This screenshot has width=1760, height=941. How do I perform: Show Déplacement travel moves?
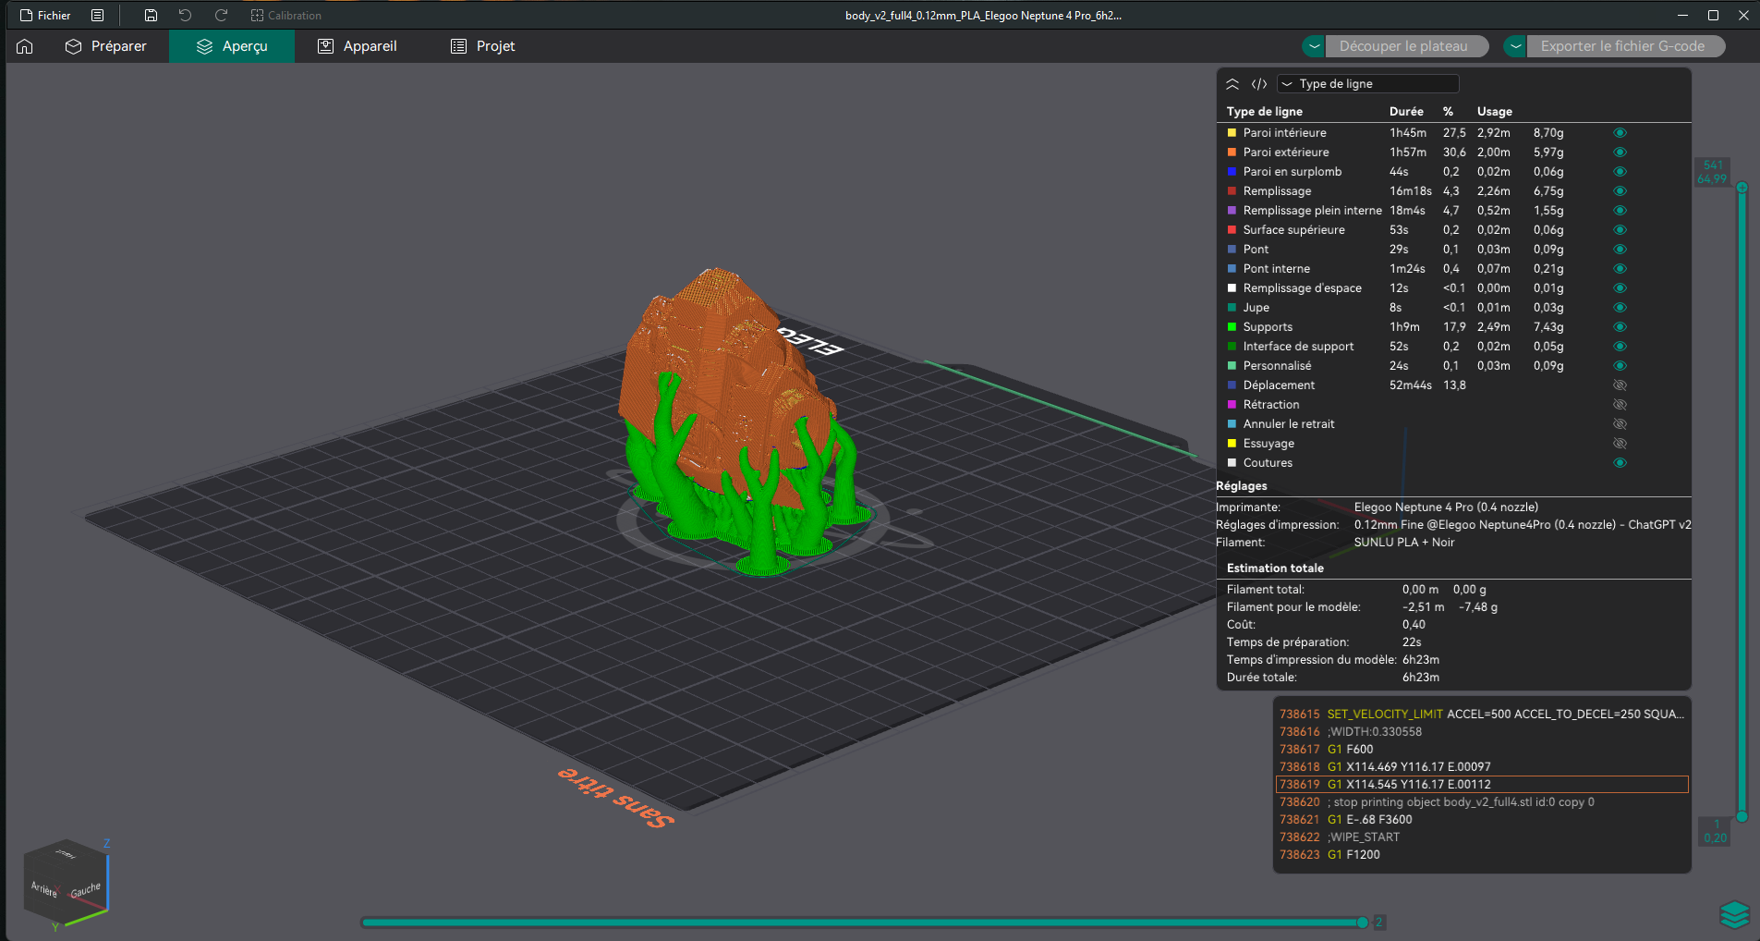pos(1620,385)
